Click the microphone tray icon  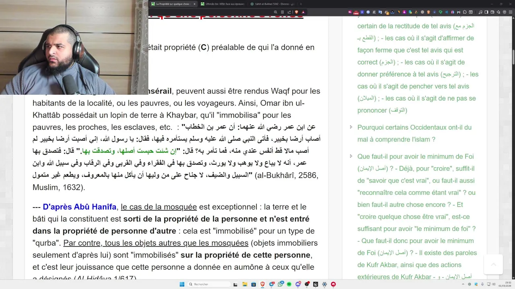482,284
